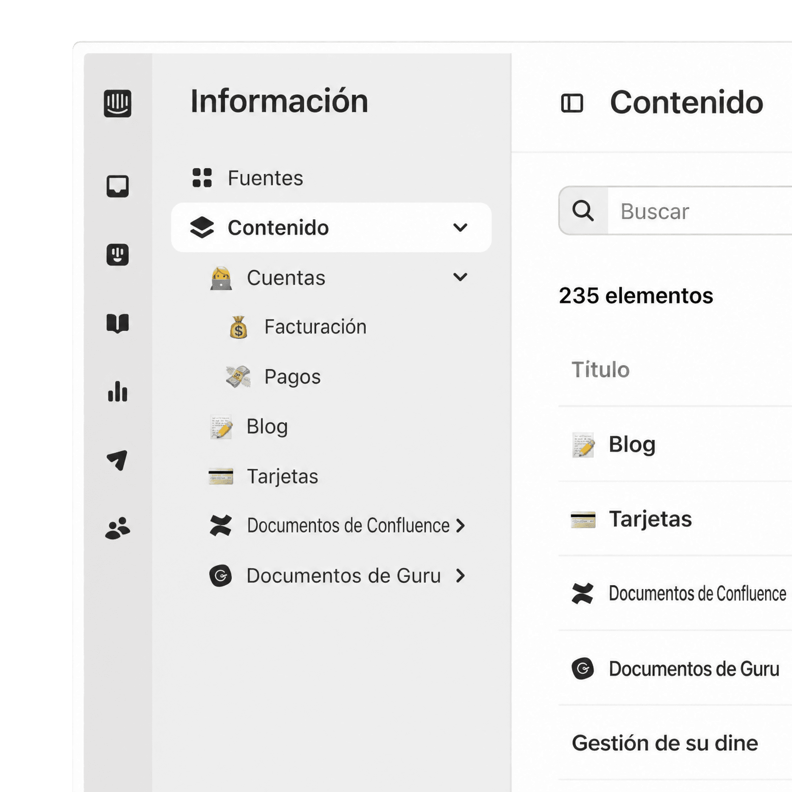Select Contenido in the sidebar menu
Image resolution: width=792 pixels, height=792 pixels.
click(331, 227)
